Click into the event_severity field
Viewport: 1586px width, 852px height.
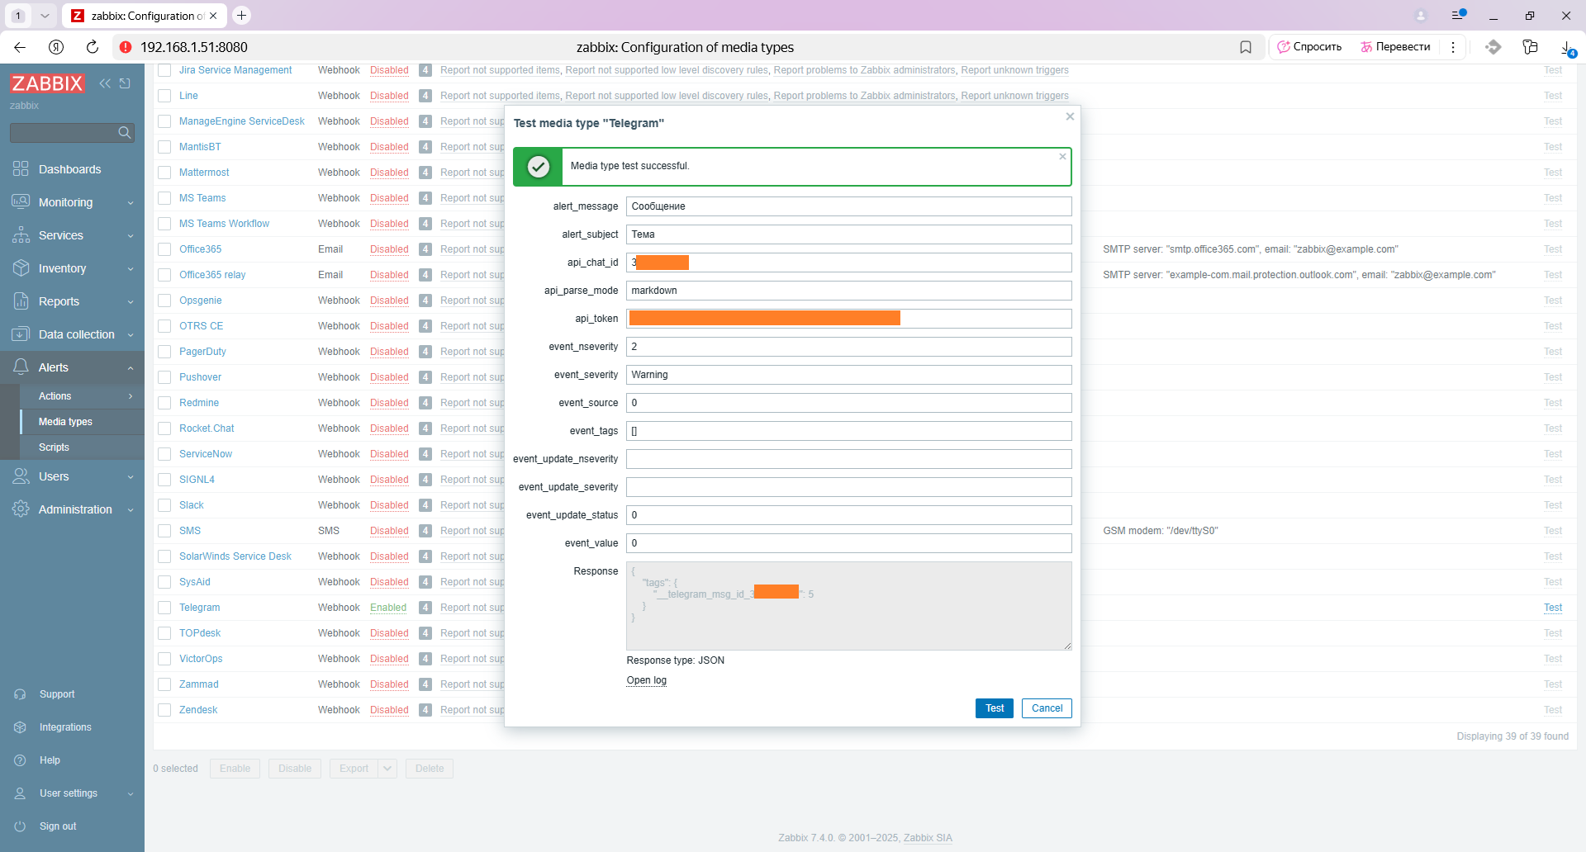[849, 375]
